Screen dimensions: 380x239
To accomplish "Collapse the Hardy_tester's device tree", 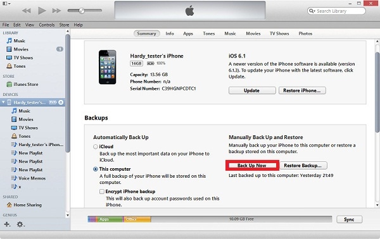I will (3, 102).
